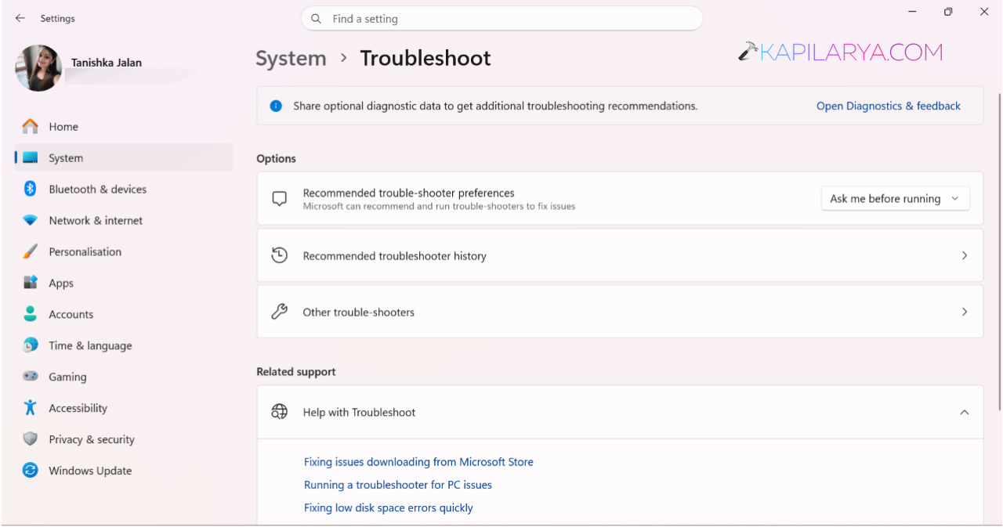Open Gaming settings page
This screenshot has height=527, width=1003.
(x=124, y=377)
